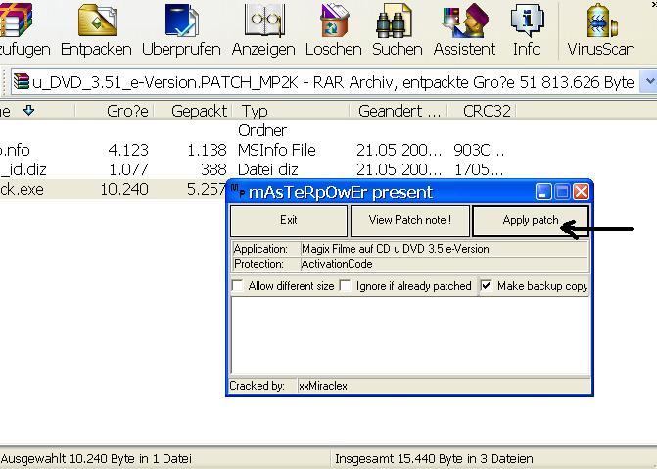Screen dimensions: 657x469
Task: Enable the Allow different size checkbox
Action: (238, 286)
